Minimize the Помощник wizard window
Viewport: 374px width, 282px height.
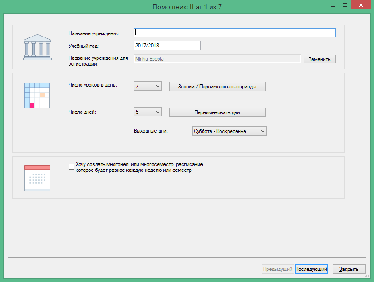[333, 6]
